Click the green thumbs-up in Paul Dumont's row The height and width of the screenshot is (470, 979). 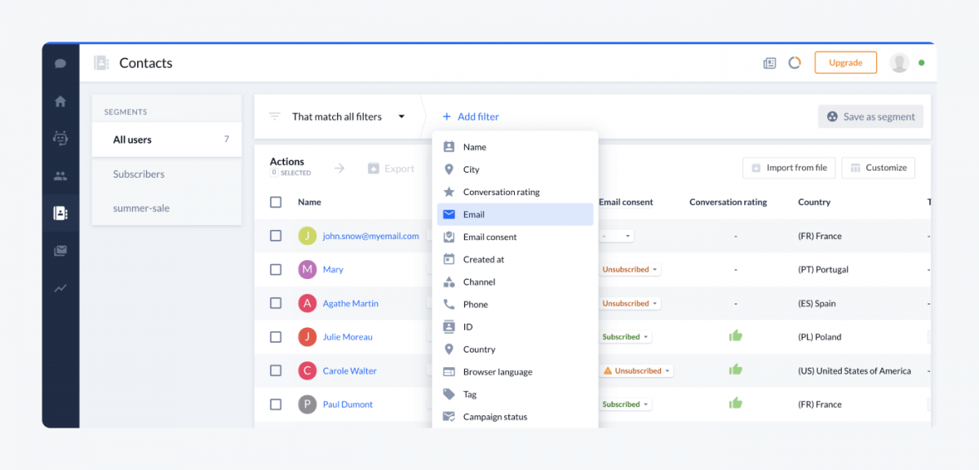[x=736, y=402]
